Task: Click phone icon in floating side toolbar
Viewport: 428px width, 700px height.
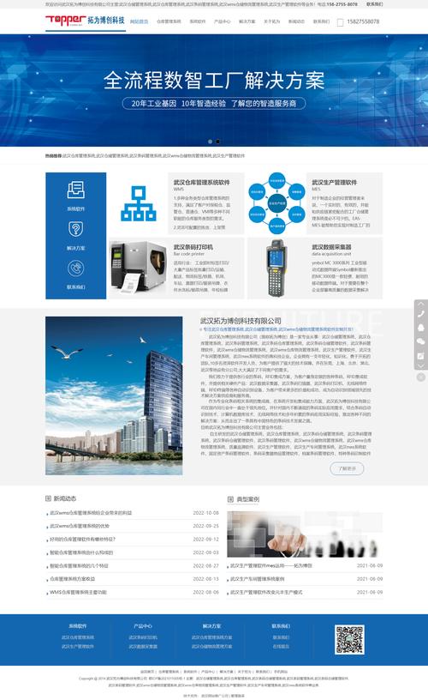Action: [421, 314]
